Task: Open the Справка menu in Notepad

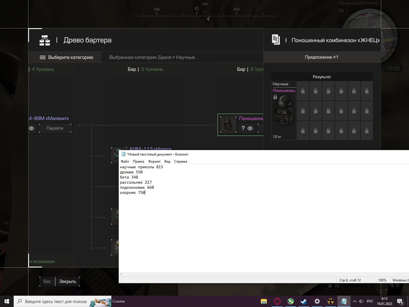Action: (x=181, y=161)
